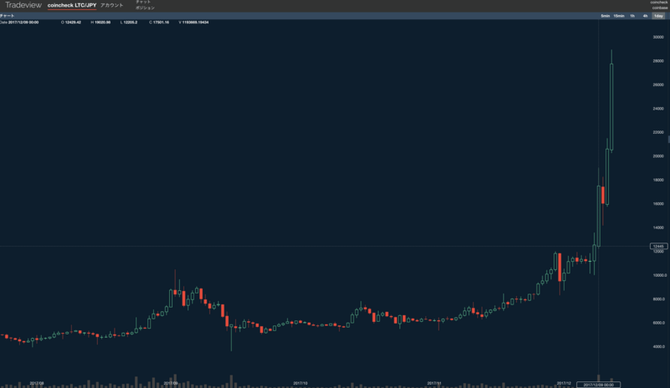The image size is (670, 388).
Task: Click the 2017/09 date axis label
Action: pos(171,383)
